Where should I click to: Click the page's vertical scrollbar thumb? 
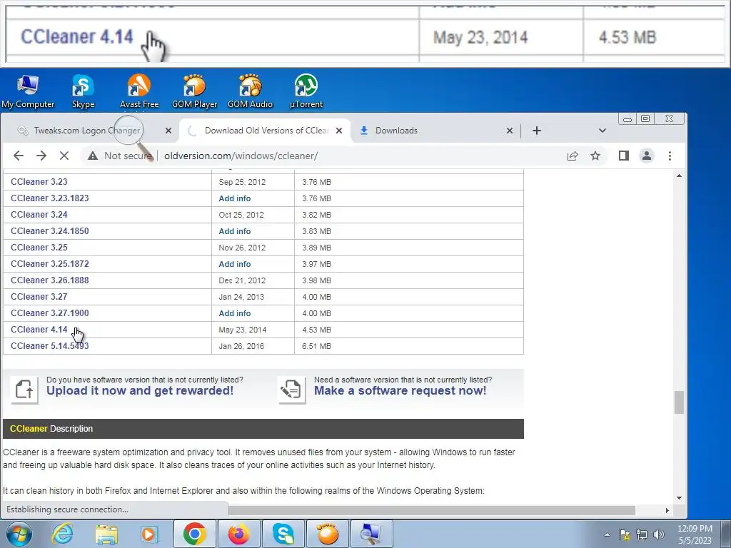pos(680,402)
